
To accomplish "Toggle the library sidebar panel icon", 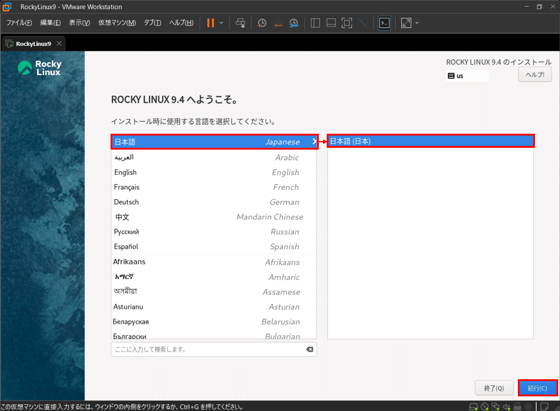I will pyautogui.click(x=315, y=23).
